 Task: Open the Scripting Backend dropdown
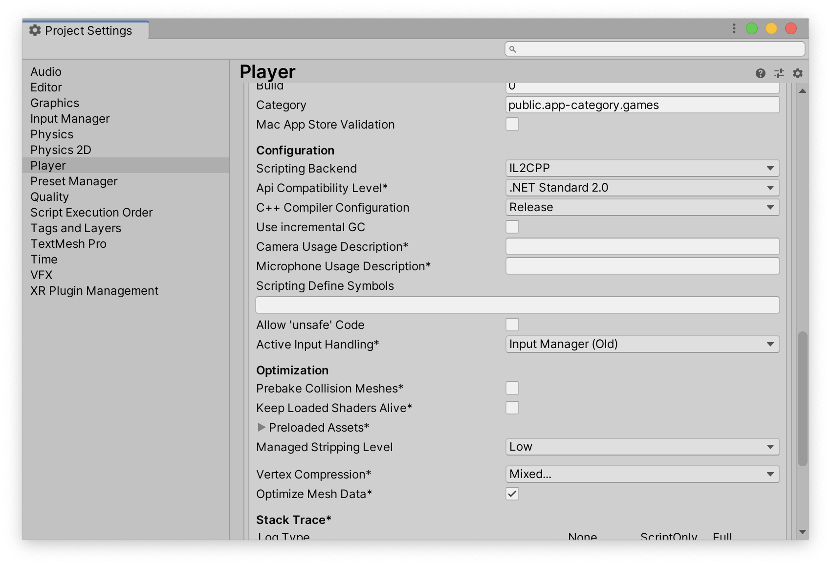pyautogui.click(x=642, y=168)
